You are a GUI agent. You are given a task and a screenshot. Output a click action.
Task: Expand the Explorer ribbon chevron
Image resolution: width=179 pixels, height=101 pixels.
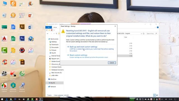pyautogui.click(x=155, y=27)
